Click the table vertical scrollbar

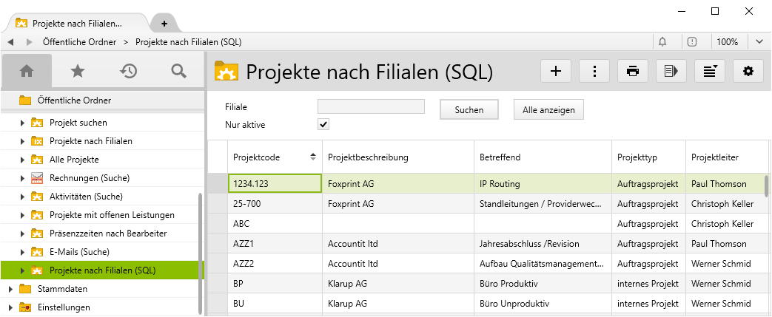766,185
